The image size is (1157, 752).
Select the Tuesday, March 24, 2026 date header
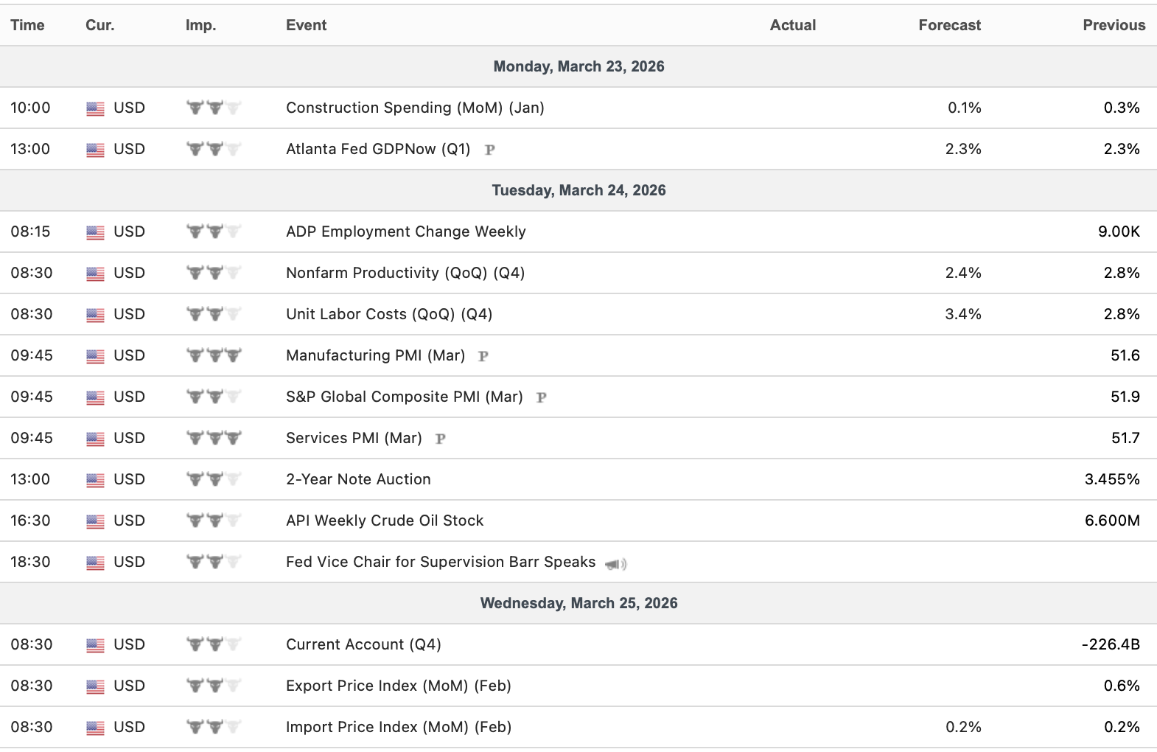click(x=578, y=190)
